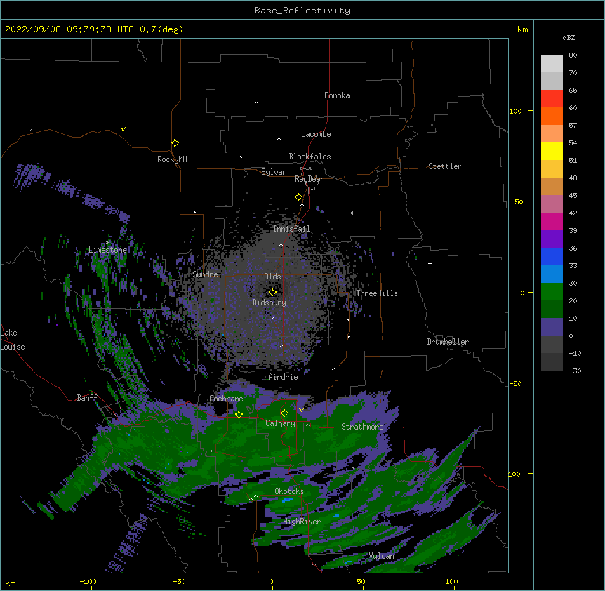Select the RockyMH label
This screenshot has height=591, width=605.
[x=172, y=159]
